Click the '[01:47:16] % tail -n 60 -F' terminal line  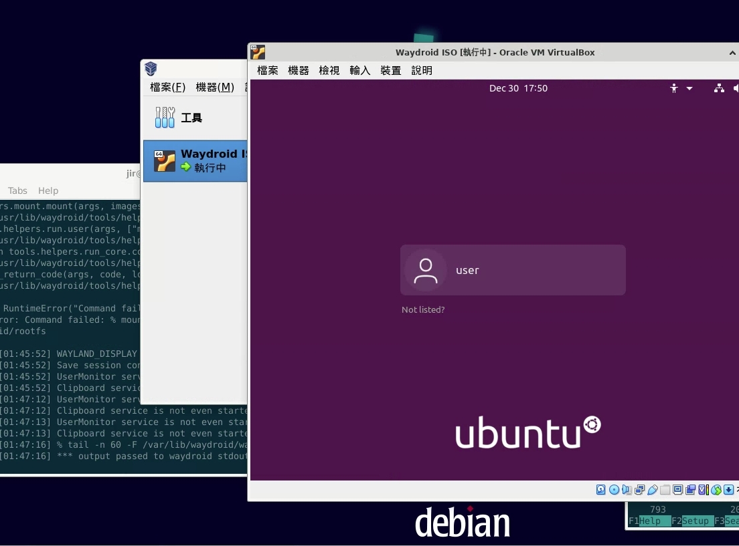tap(123, 445)
